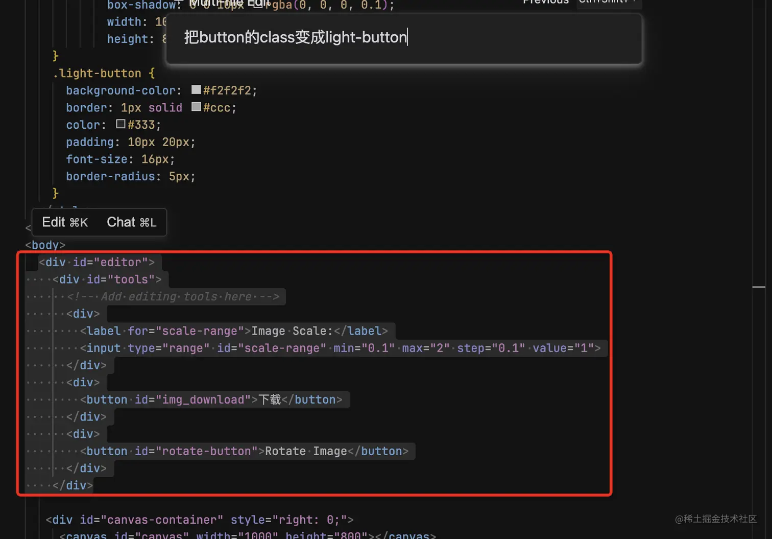The height and width of the screenshot is (539, 772).
Task: Click the div id="editor" line
Action: click(96, 262)
